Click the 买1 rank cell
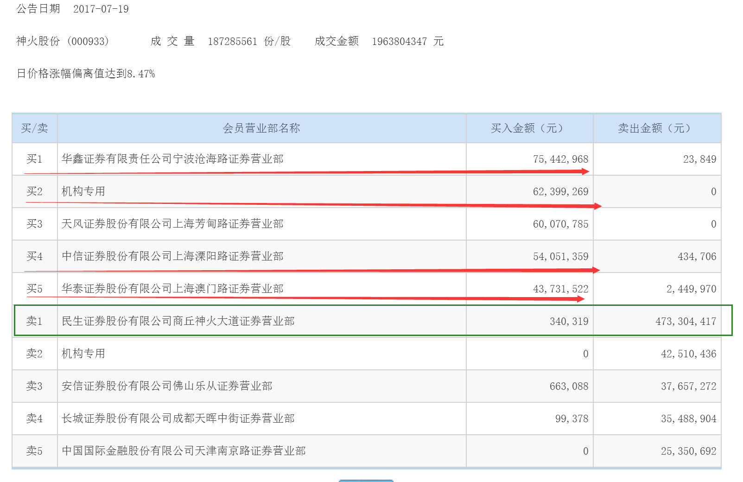Viewport: 743px width, 482px height. [x=35, y=159]
